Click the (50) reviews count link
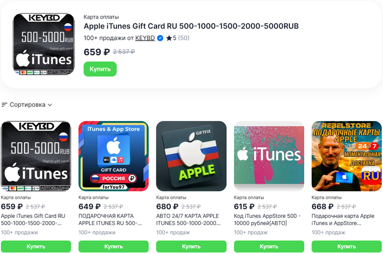383x254 pixels. click(x=184, y=38)
